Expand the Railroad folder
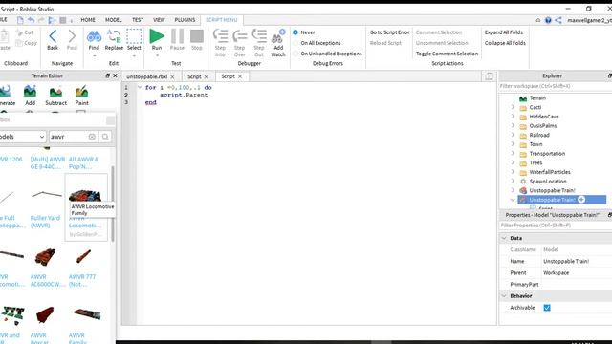612x344 pixels. 513,135
